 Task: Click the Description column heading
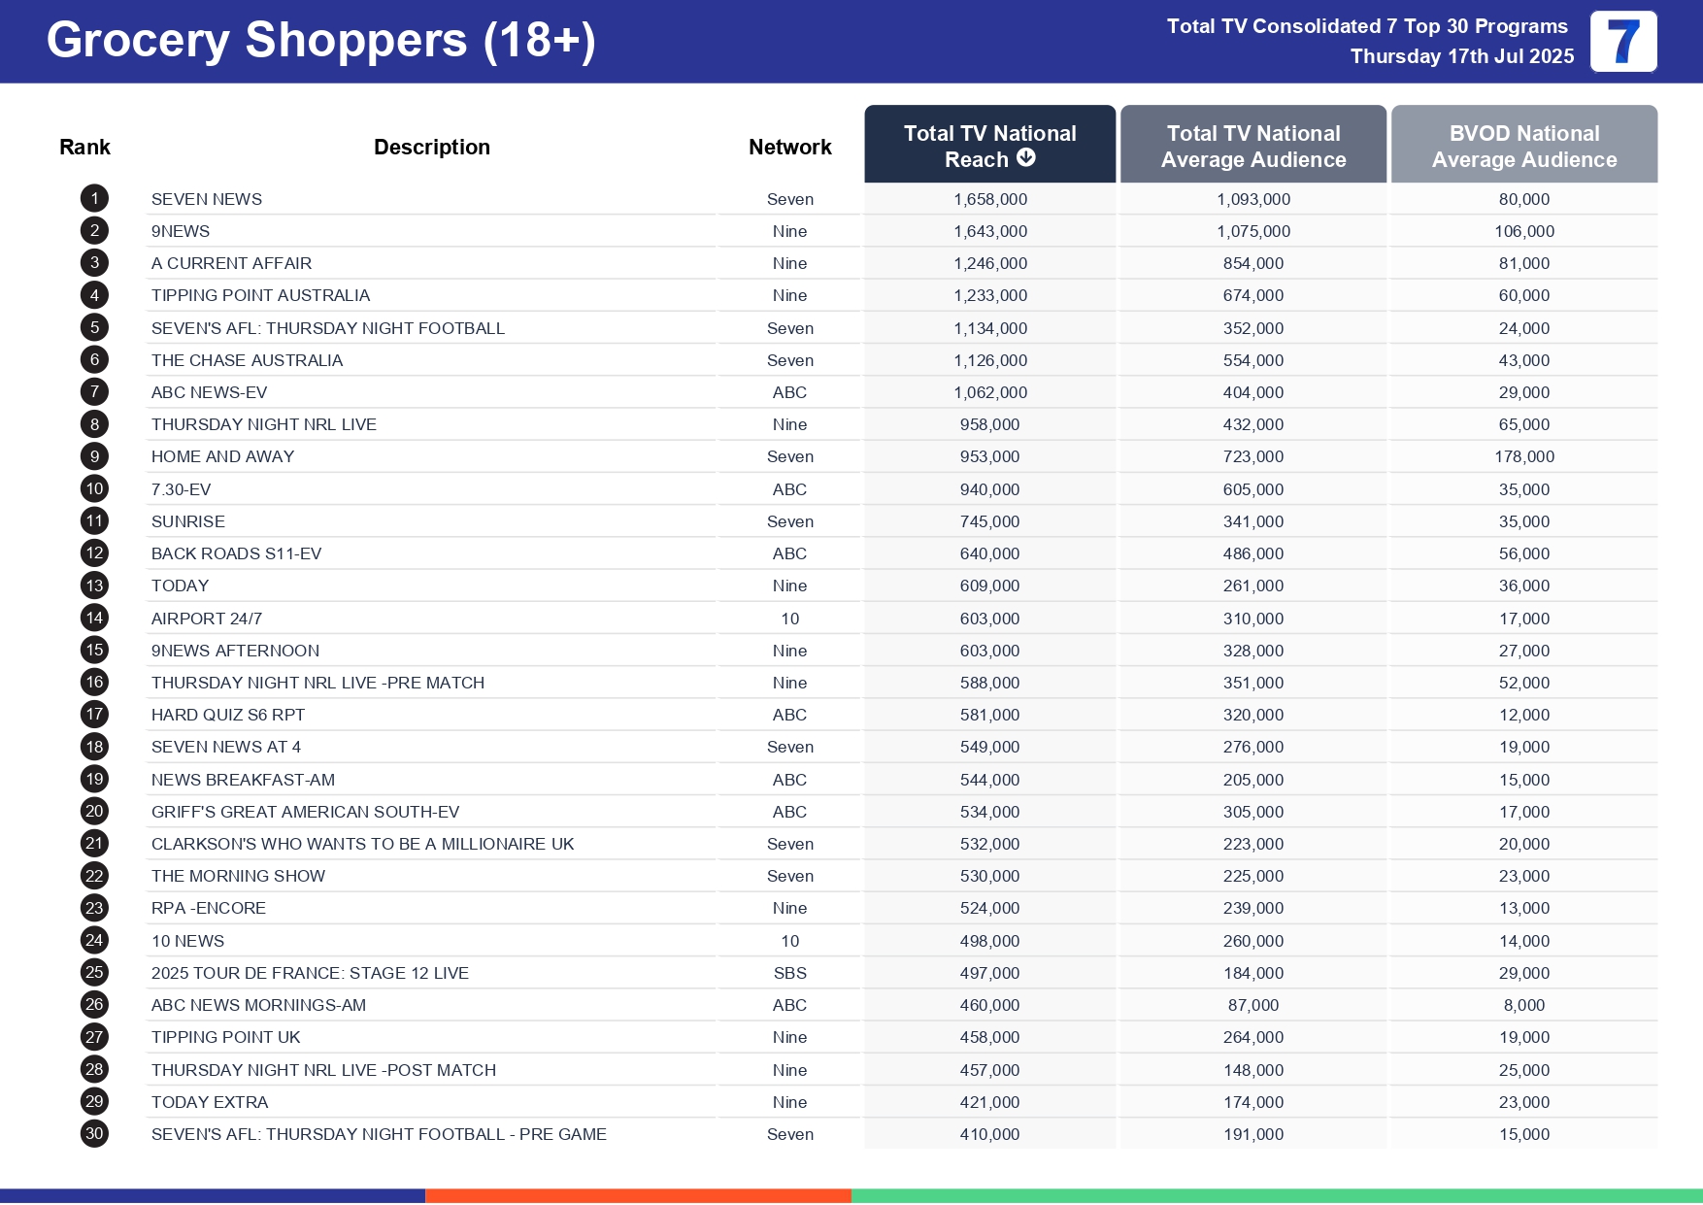431,147
